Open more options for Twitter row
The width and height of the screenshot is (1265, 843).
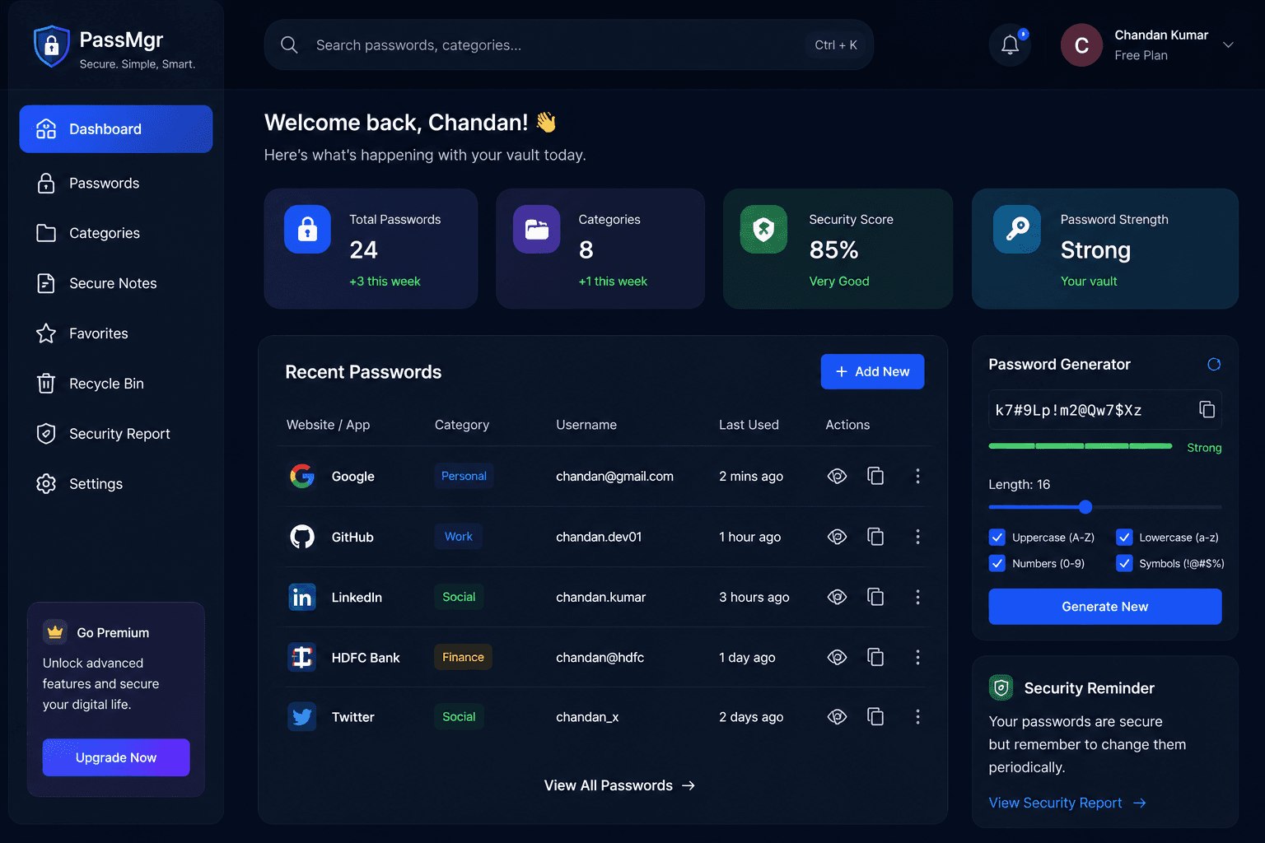(x=917, y=717)
